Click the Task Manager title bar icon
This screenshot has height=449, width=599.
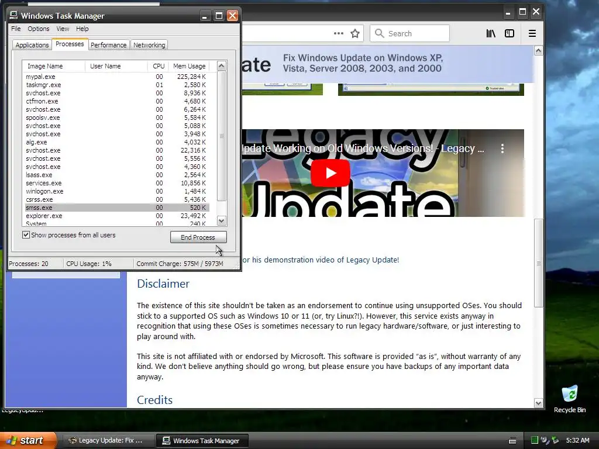pos(14,16)
